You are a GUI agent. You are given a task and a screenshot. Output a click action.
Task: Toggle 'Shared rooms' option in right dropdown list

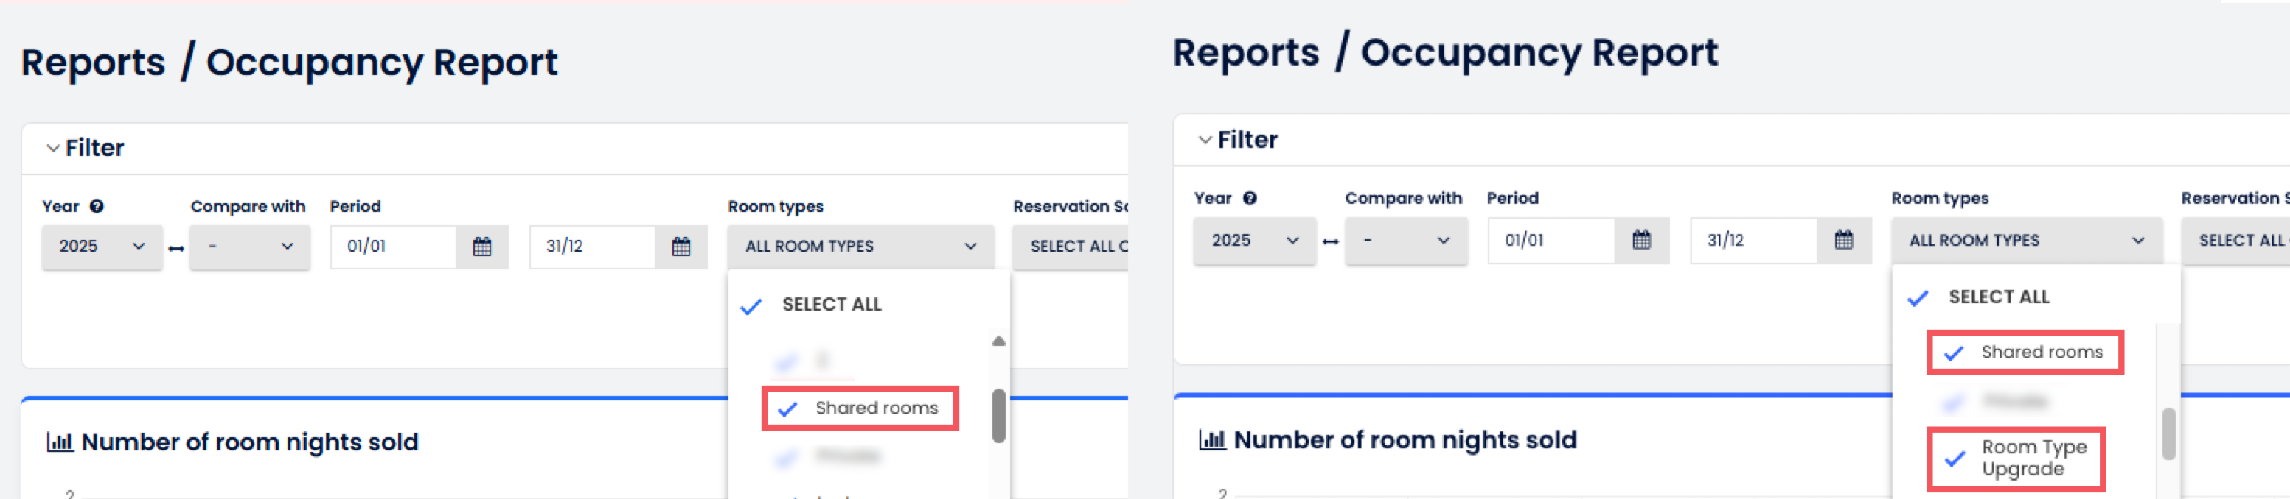coord(1954,353)
